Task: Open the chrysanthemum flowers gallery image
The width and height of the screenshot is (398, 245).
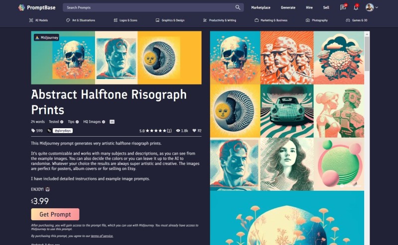Action: (339, 58)
